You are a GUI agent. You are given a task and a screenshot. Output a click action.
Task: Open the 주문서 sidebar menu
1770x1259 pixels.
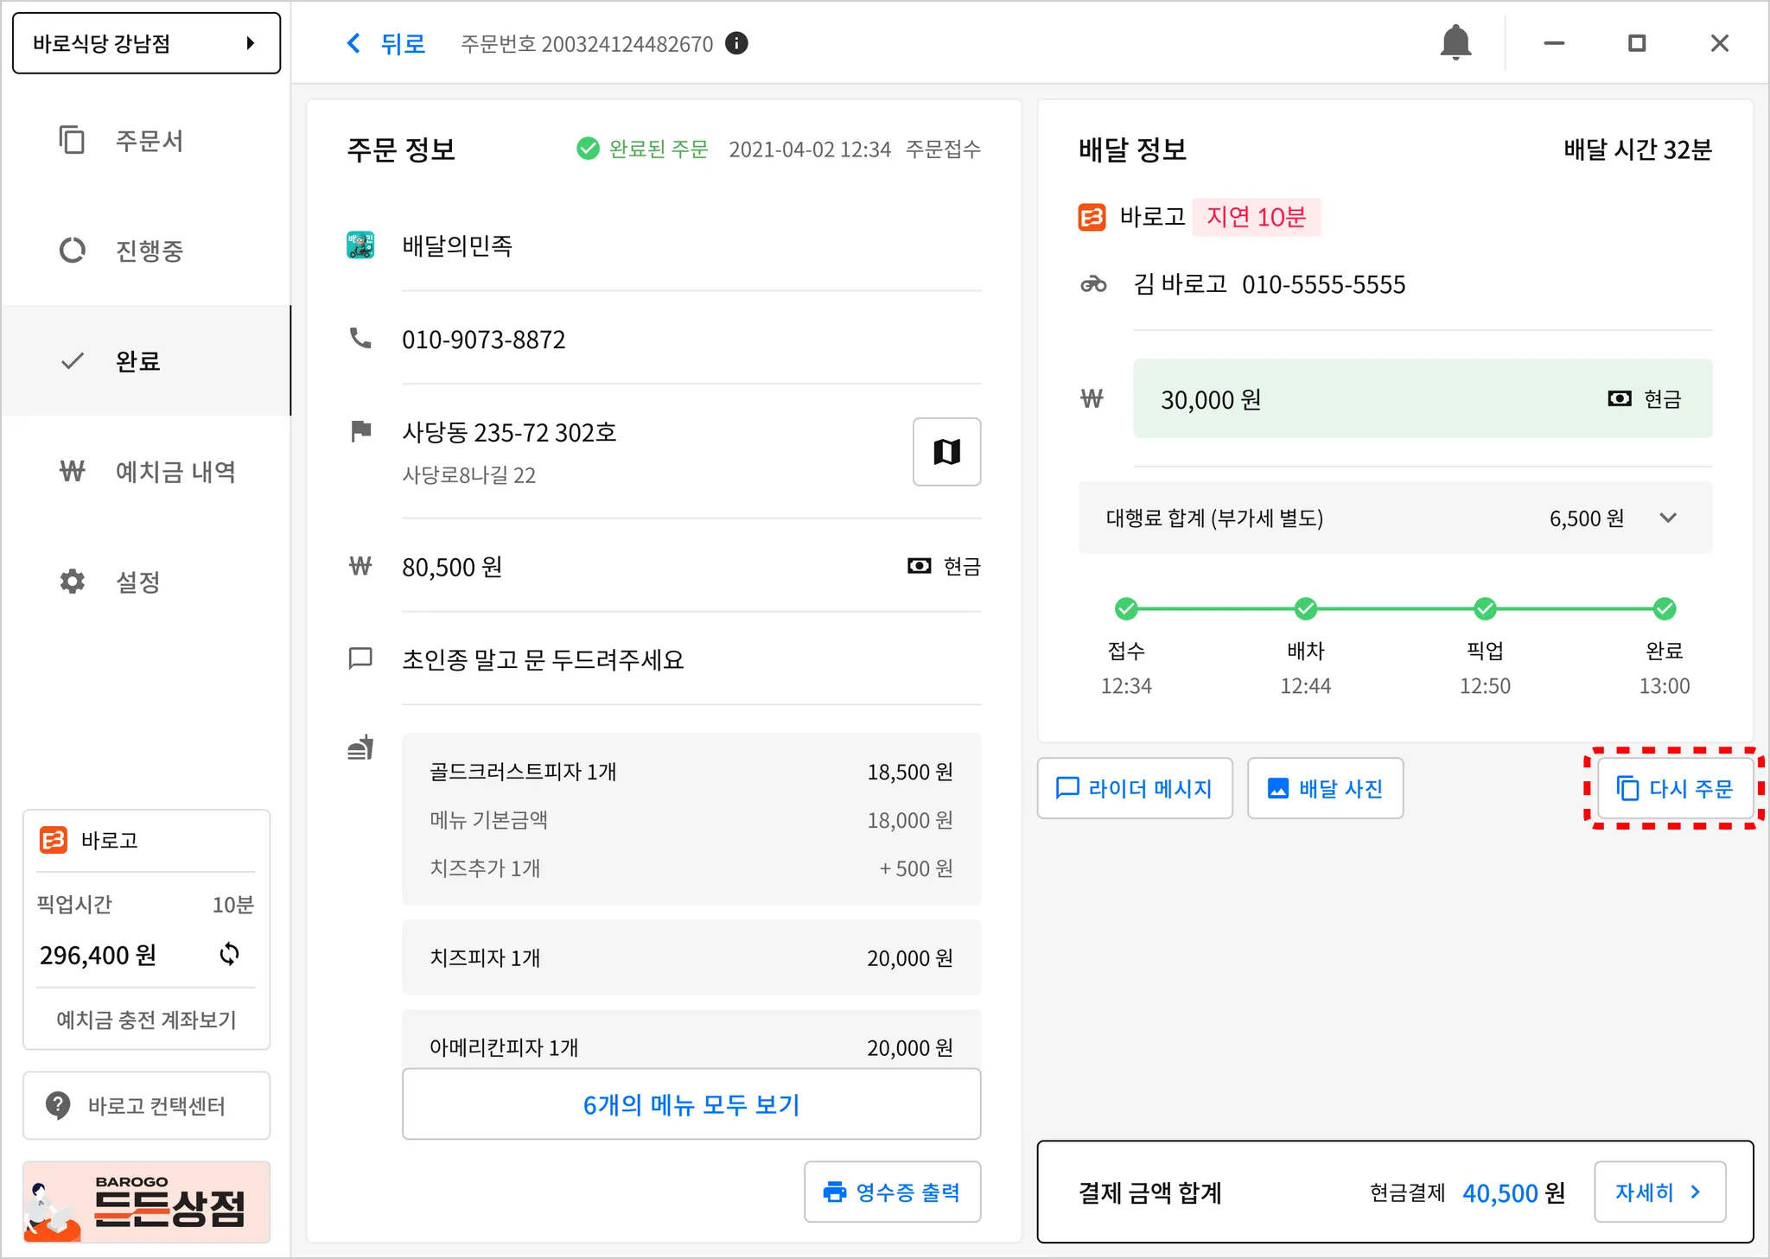click(147, 141)
